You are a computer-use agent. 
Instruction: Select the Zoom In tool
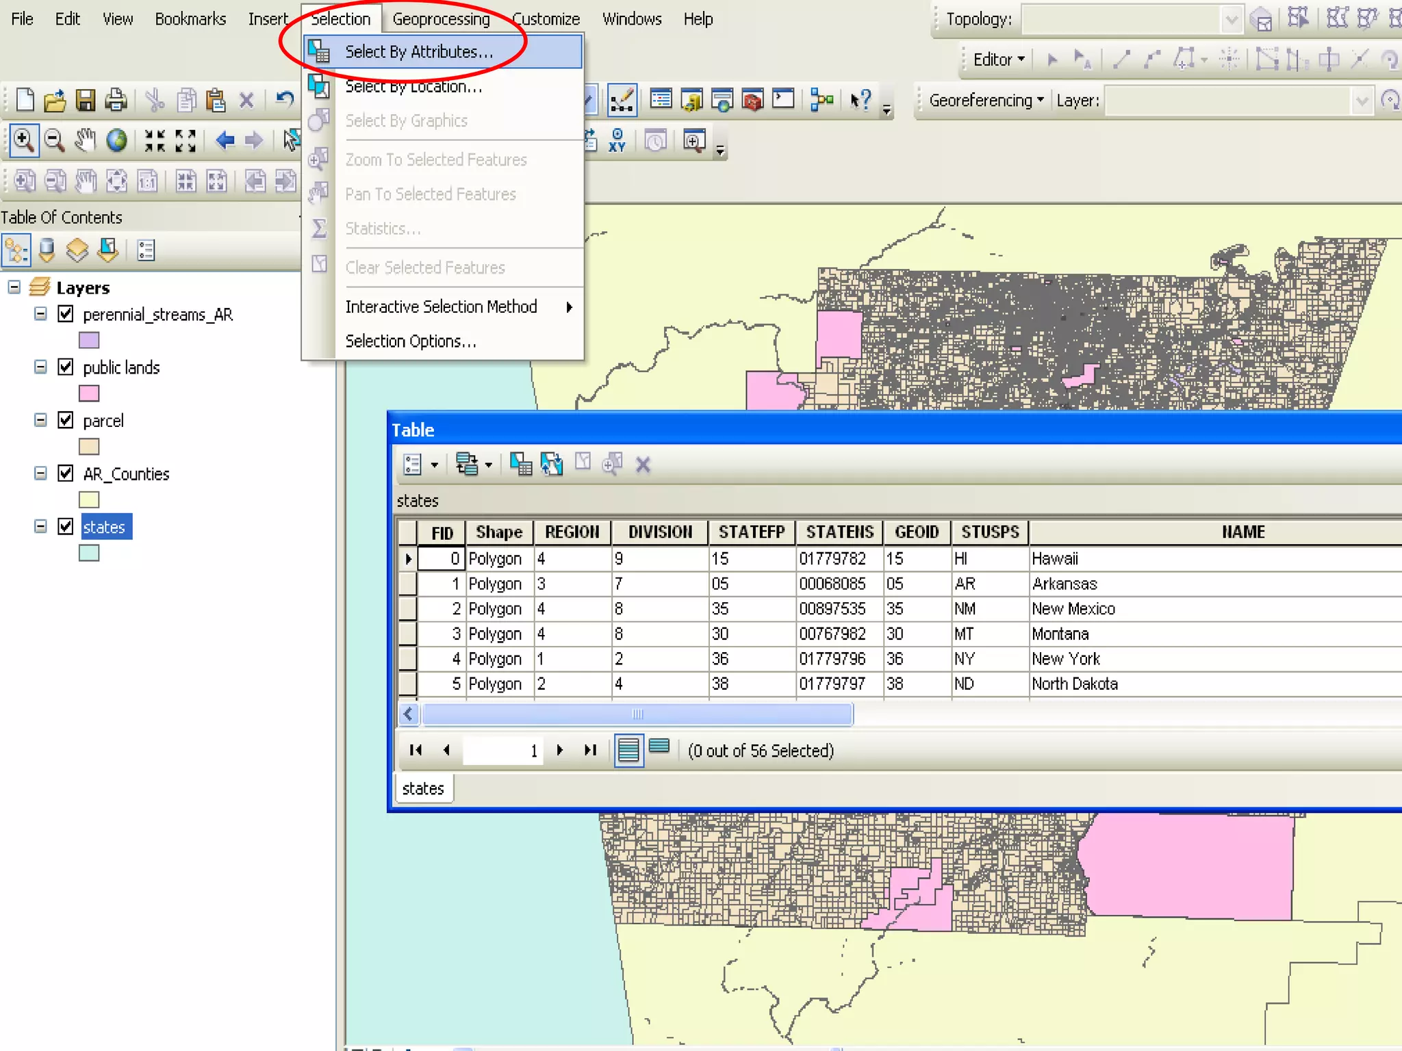[24, 140]
